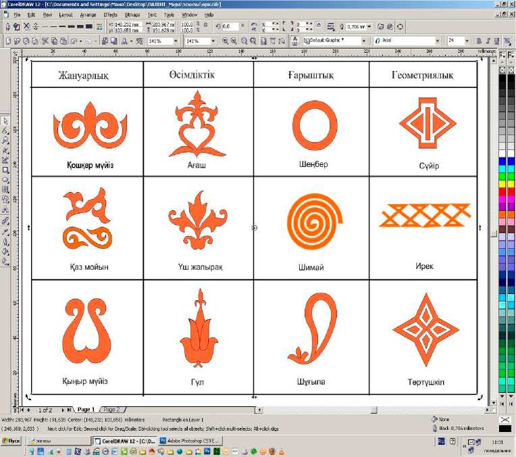
Task: Click the Пуск Start button
Action: pyautogui.click(x=11, y=441)
